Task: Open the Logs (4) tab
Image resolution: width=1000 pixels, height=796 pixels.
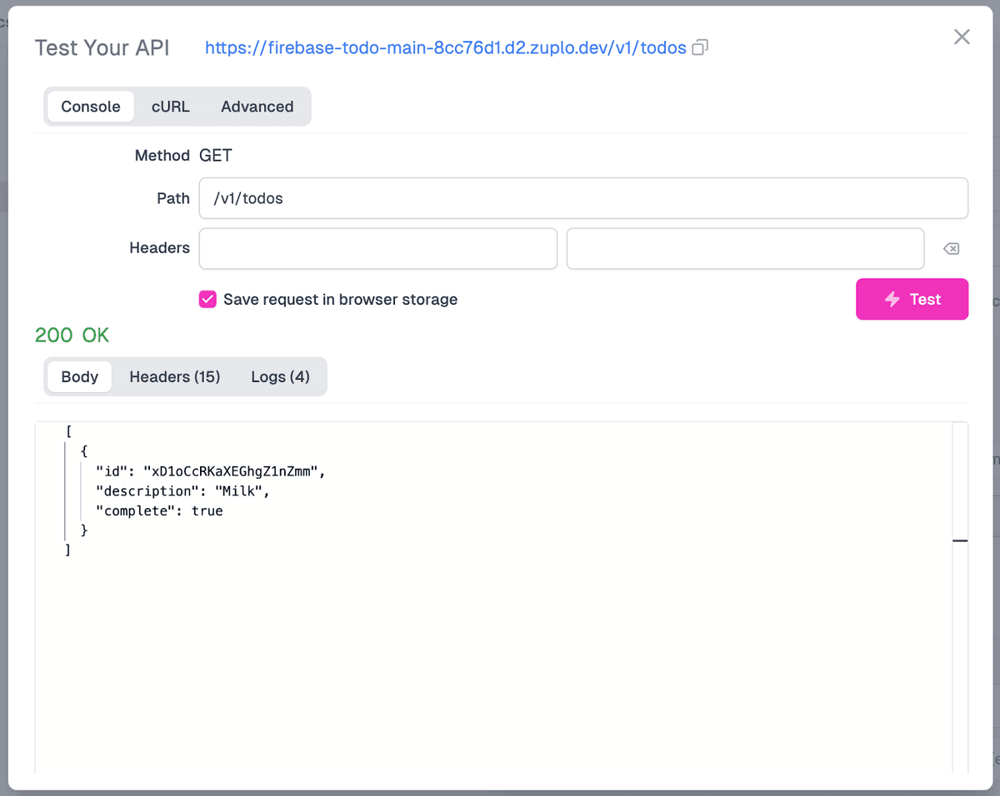Action: coord(280,376)
